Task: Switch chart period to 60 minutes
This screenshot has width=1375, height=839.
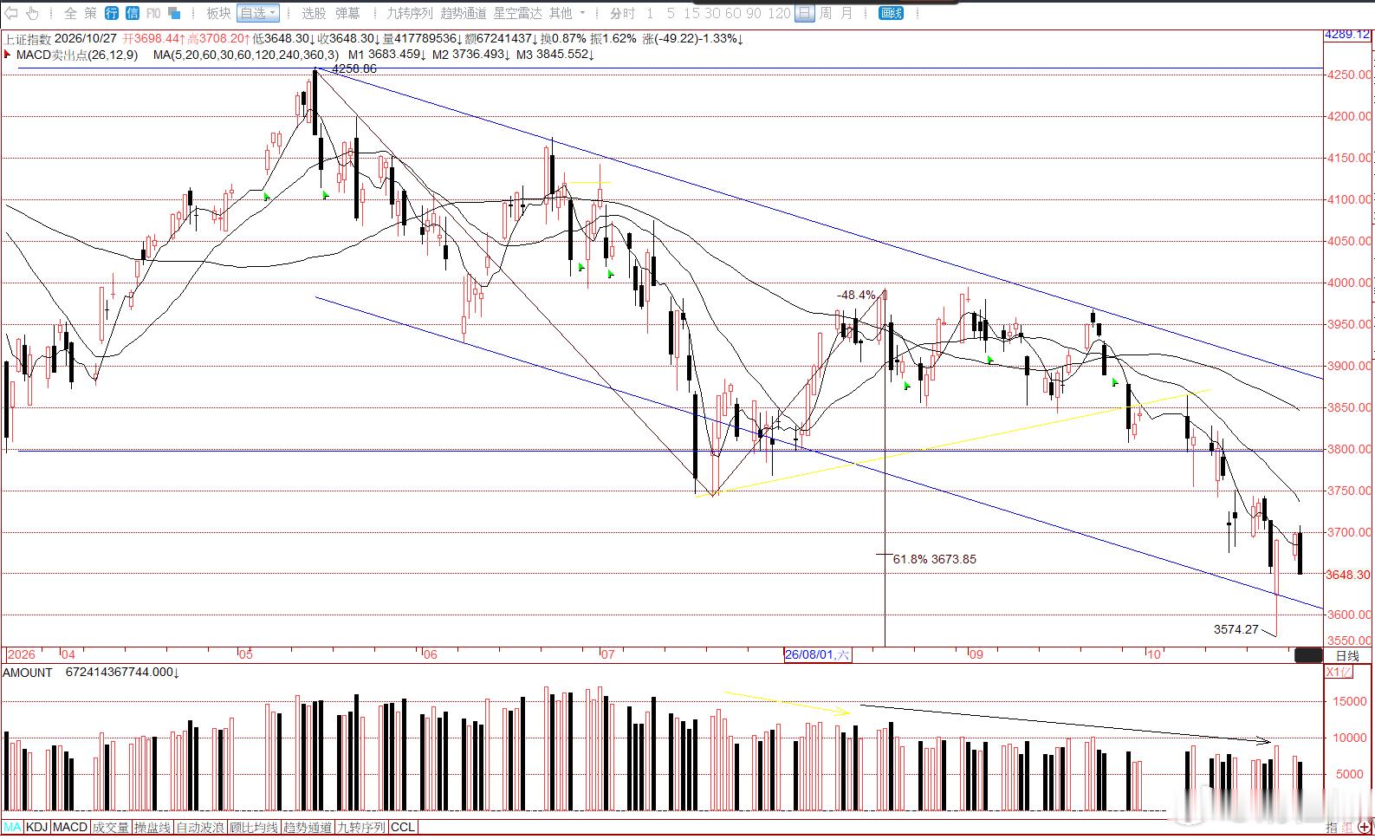Action: 734,13
